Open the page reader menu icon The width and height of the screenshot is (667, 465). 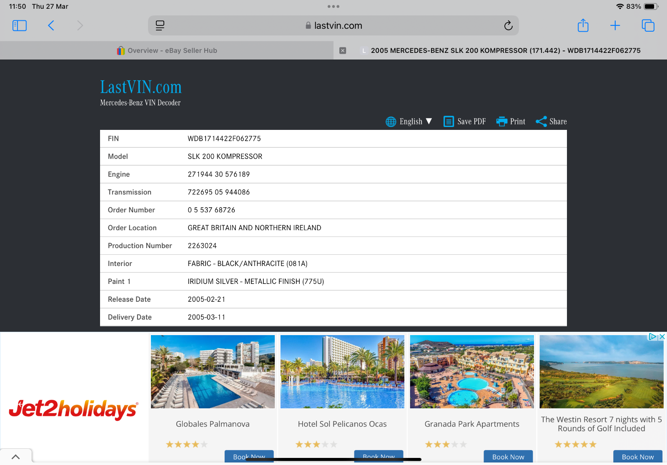tap(160, 26)
